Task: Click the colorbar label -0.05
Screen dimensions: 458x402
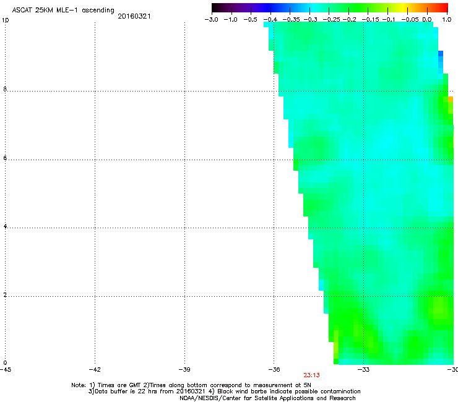Action: (x=410, y=20)
